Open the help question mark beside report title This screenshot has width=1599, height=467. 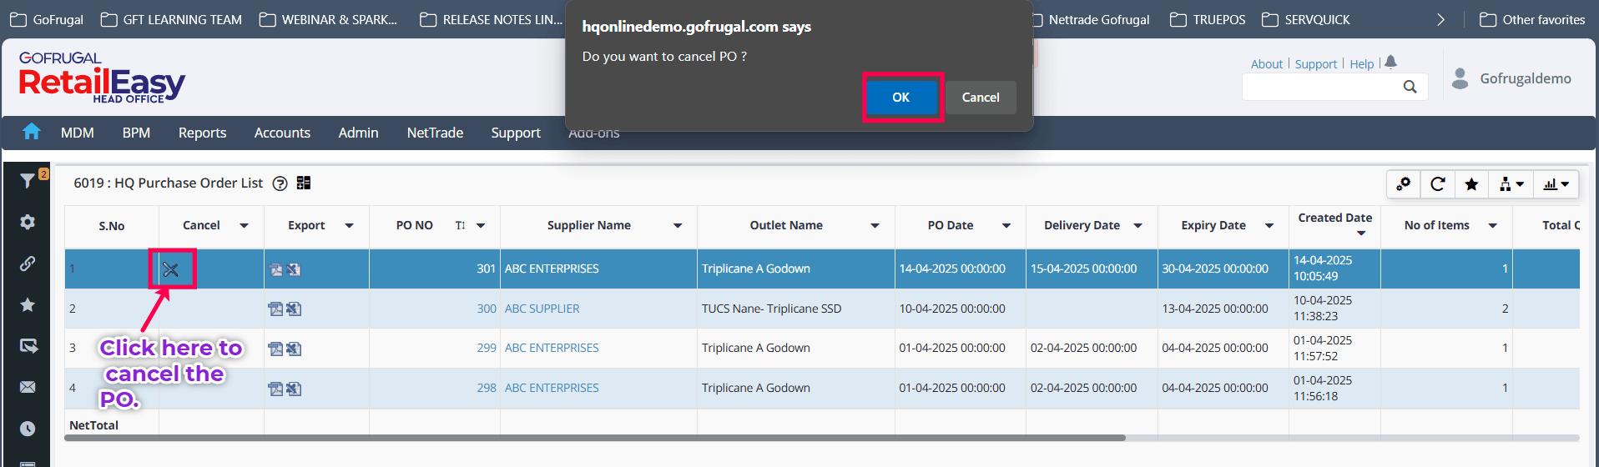pos(280,183)
